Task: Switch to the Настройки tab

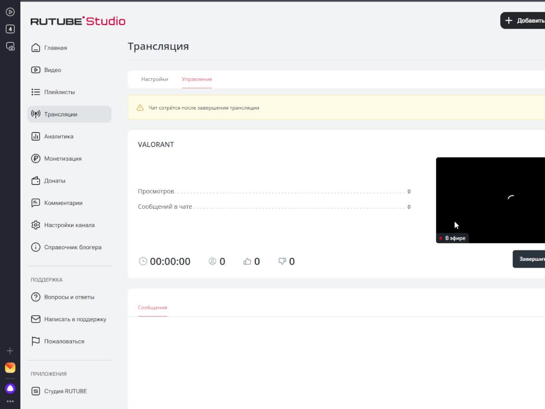Action: click(154, 79)
